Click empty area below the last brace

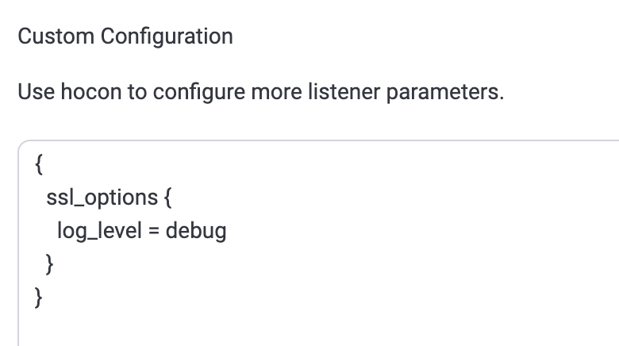[238, 325]
